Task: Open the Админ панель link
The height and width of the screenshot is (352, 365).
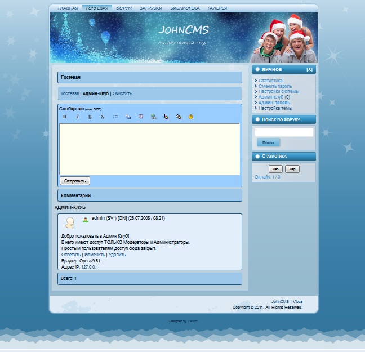Action: pos(274,103)
